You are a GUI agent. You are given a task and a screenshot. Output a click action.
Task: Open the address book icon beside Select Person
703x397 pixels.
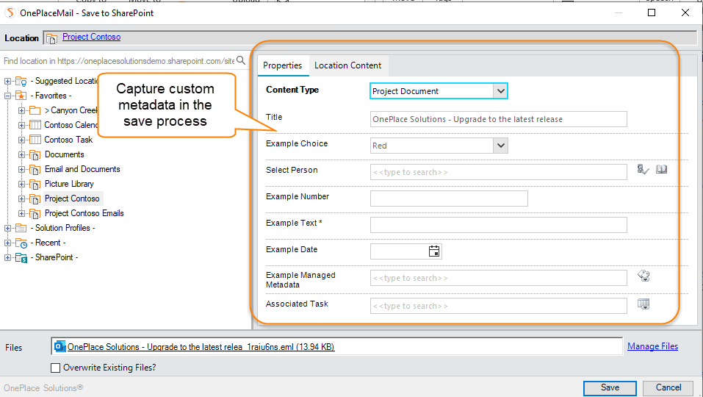tap(661, 169)
